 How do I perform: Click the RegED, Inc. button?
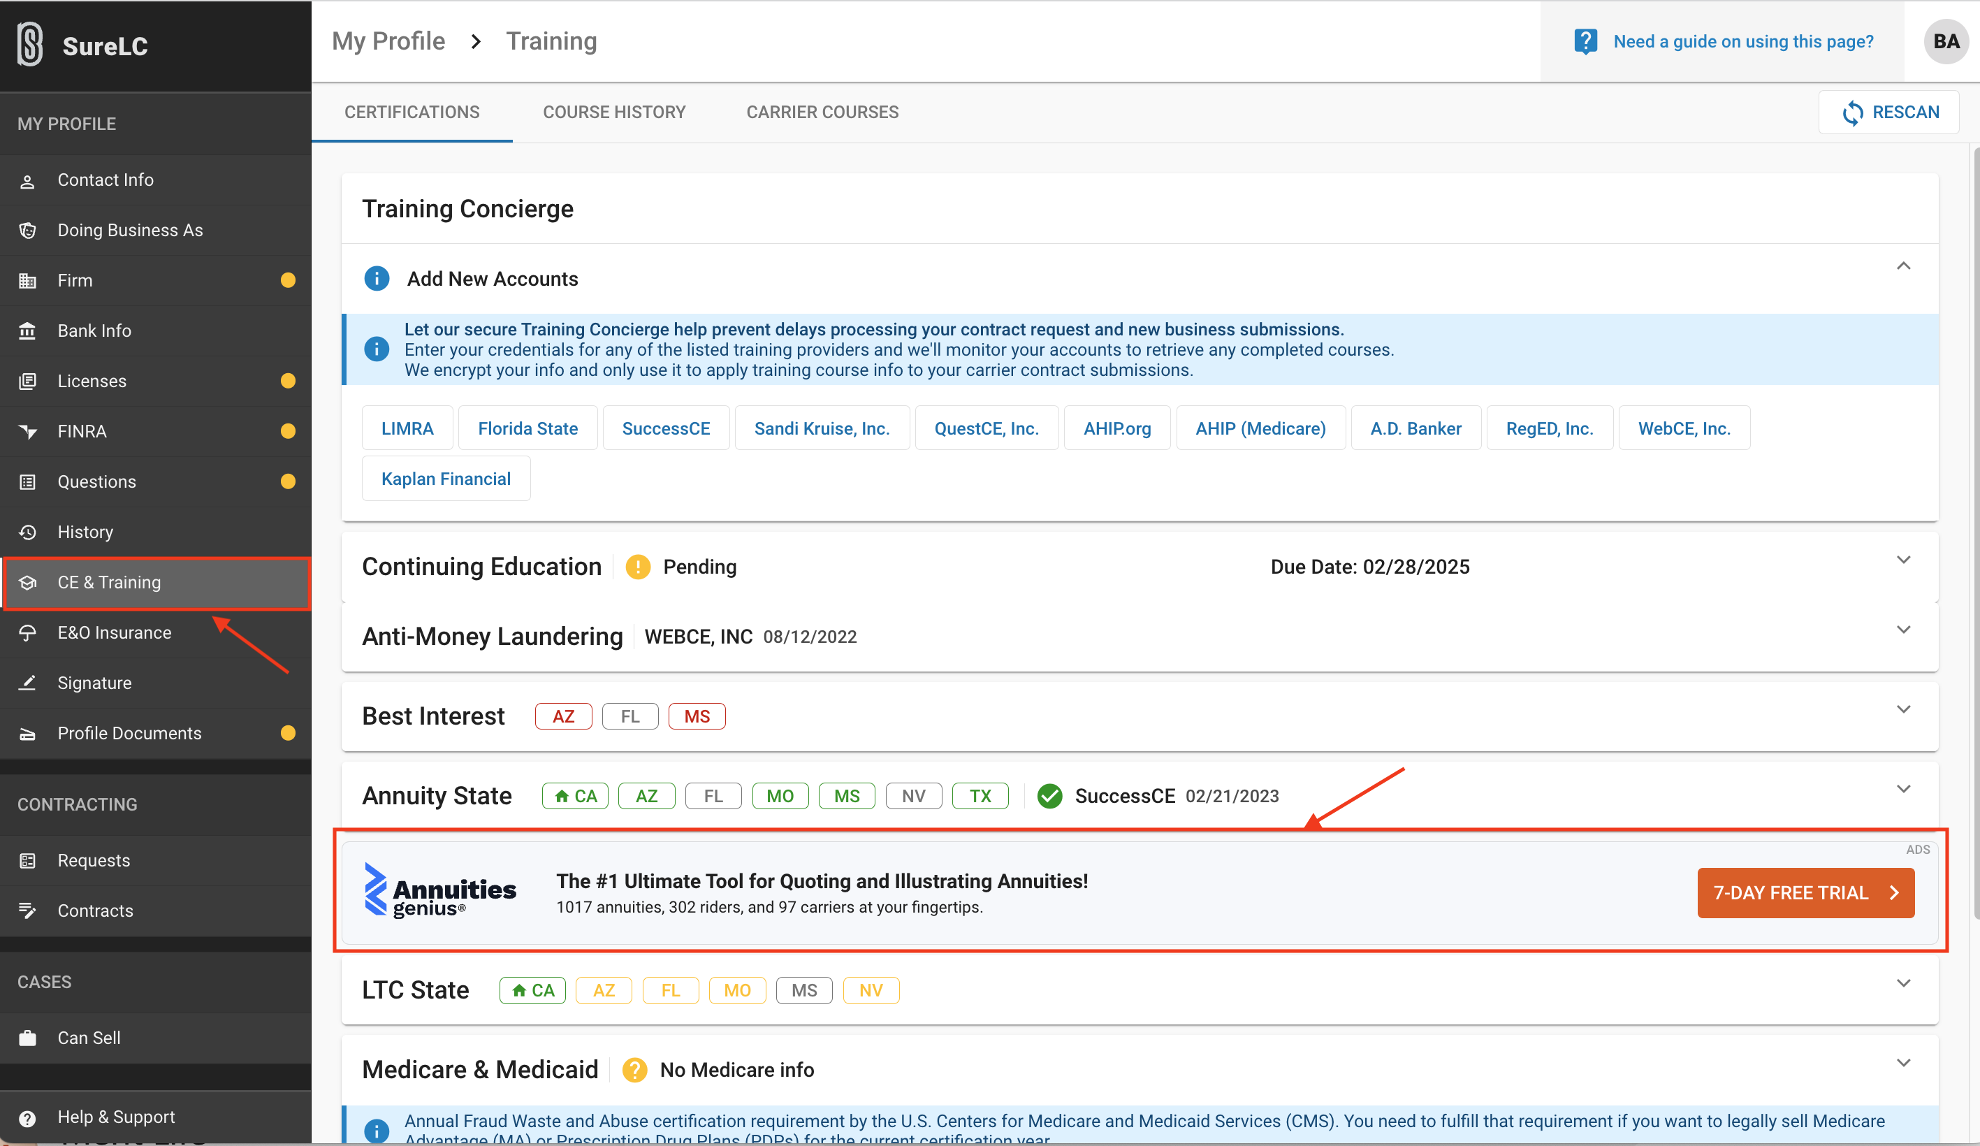click(x=1550, y=428)
